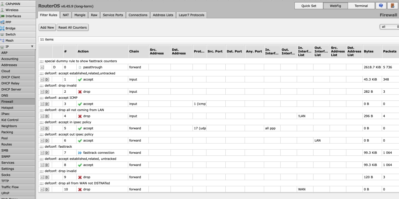Click the Wireless antenna icon in sidebar

(2, 10)
